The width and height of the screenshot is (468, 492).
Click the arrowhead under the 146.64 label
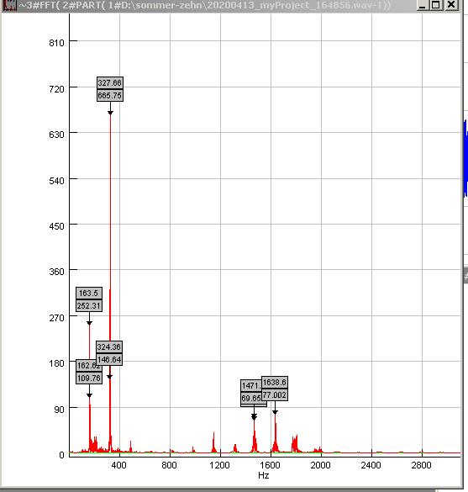pyautogui.click(x=109, y=377)
